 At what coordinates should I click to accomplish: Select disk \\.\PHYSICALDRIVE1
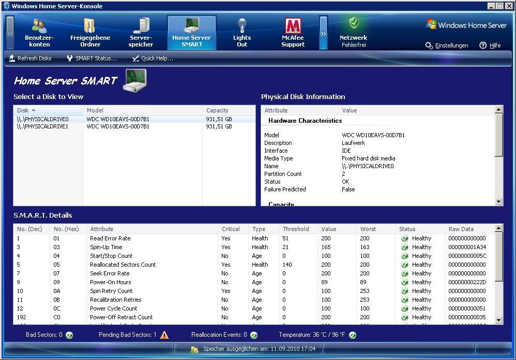[x=134, y=126]
